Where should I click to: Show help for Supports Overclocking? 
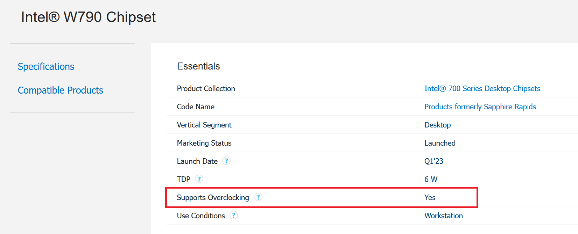coord(258,197)
